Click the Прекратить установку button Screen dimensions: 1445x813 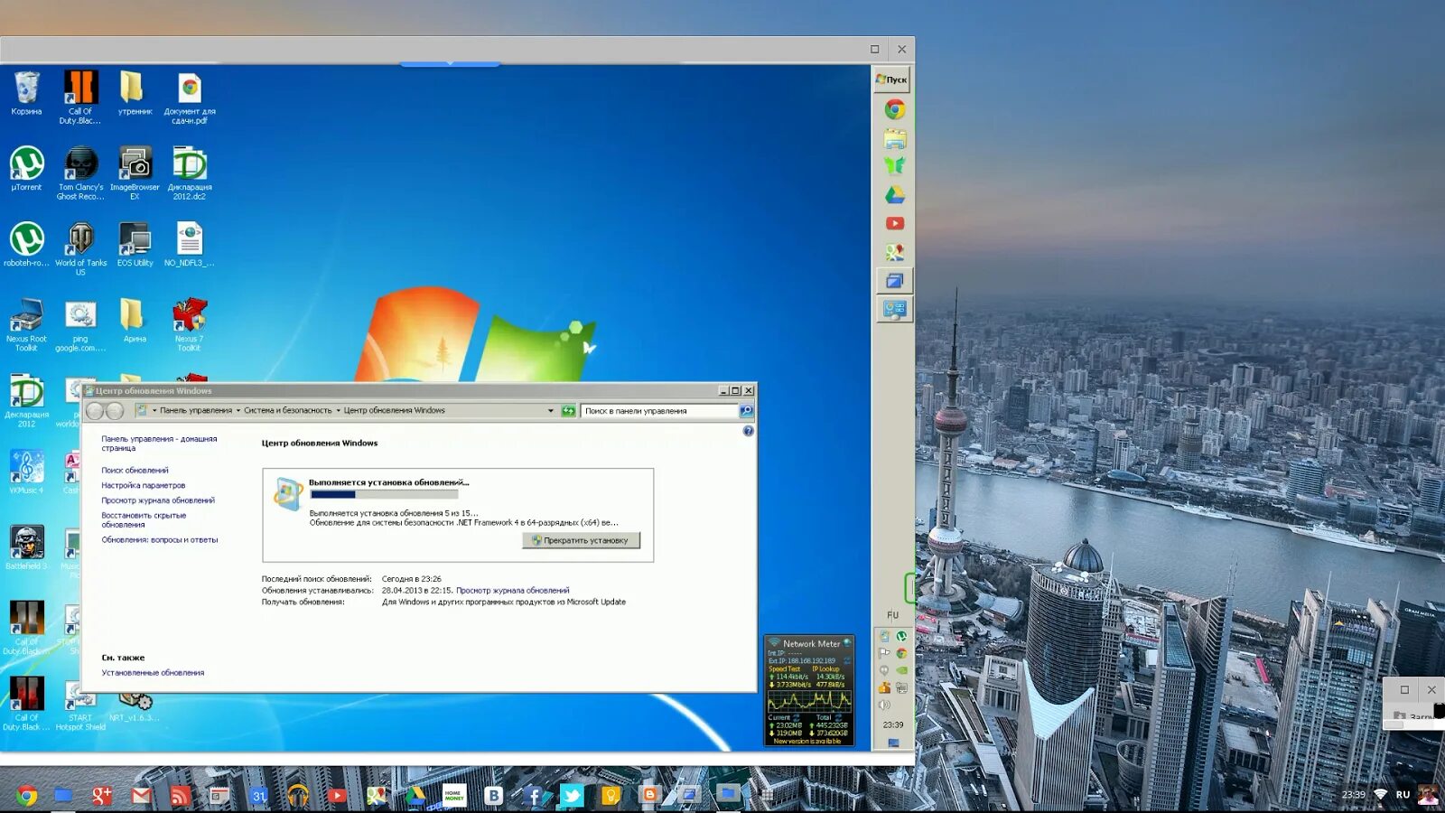[581, 540]
